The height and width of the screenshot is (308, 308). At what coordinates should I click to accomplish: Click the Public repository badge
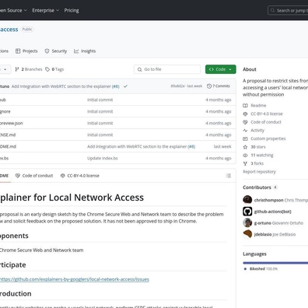tap(27, 30)
